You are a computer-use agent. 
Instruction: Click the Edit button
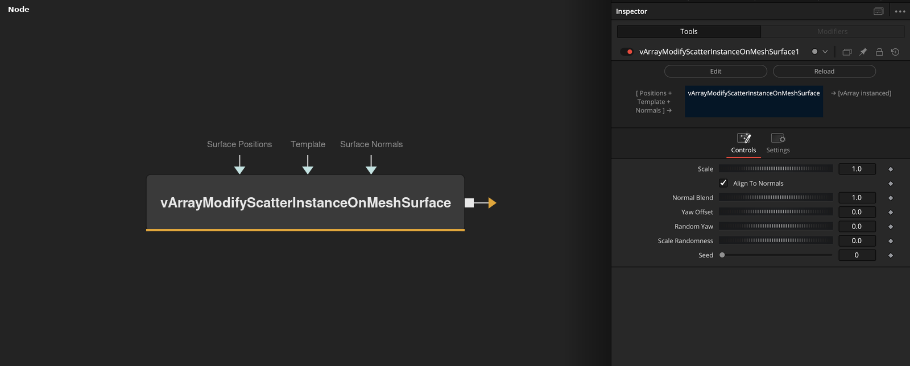[715, 71]
